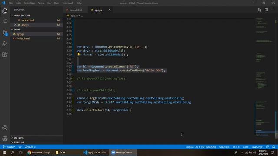This screenshot has height=156, width=278.
Task: Click the VS Code logo icon in title bar
Action: (x=3, y=3)
